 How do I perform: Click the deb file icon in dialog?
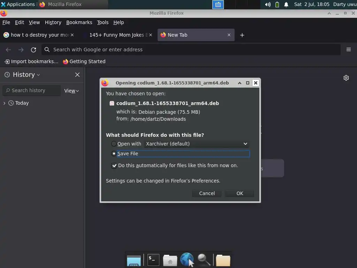112,103
